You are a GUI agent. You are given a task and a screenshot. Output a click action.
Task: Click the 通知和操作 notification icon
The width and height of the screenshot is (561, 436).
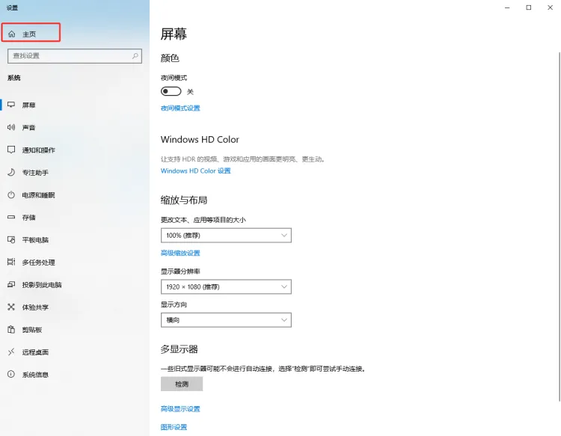pos(11,150)
